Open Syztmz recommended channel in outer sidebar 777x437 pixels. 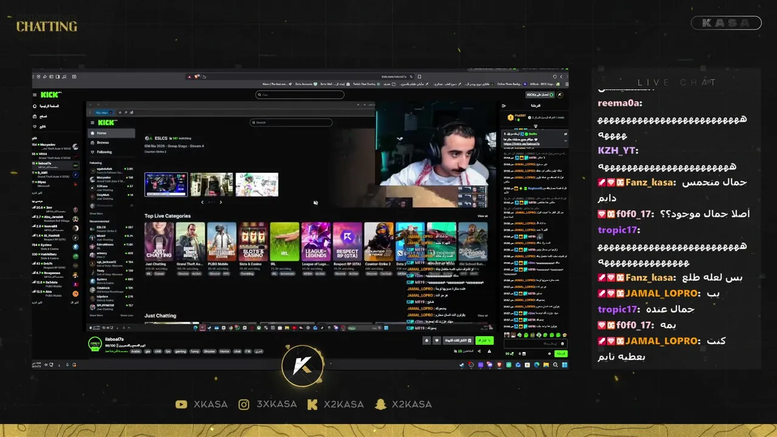pos(56,246)
